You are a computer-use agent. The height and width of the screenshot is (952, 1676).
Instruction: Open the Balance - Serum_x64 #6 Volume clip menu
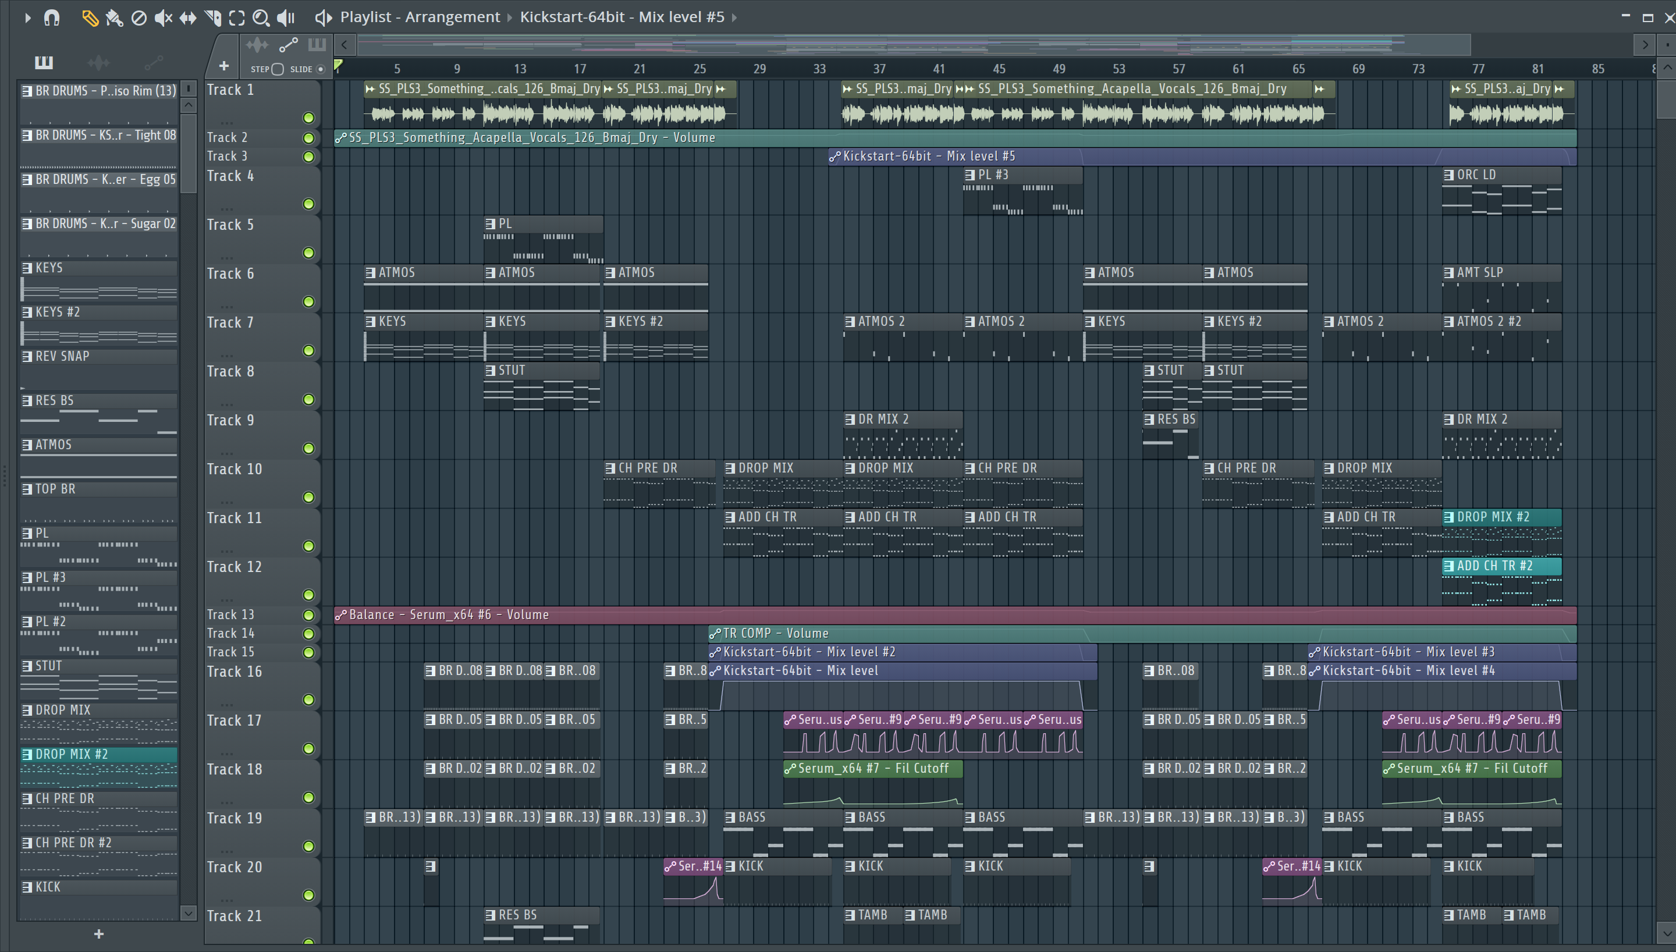tap(340, 614)
